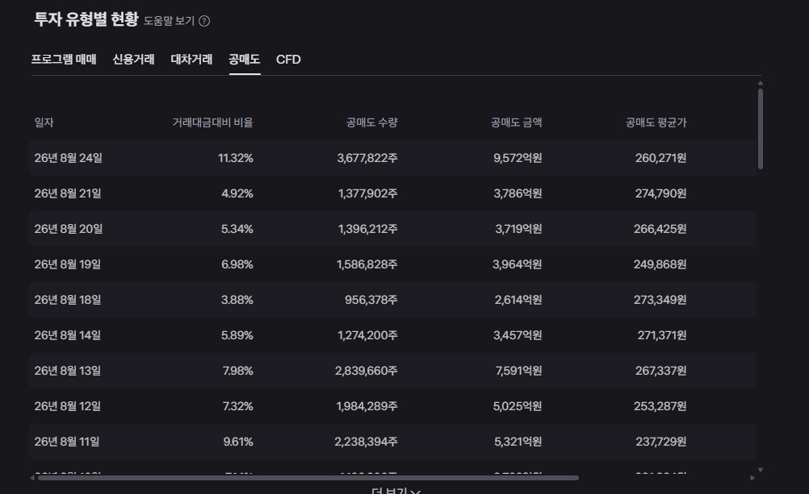
Task: Open the 도움말 보기 help link
Action: 170,21
